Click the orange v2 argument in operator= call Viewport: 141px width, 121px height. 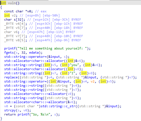pos(93,81)
